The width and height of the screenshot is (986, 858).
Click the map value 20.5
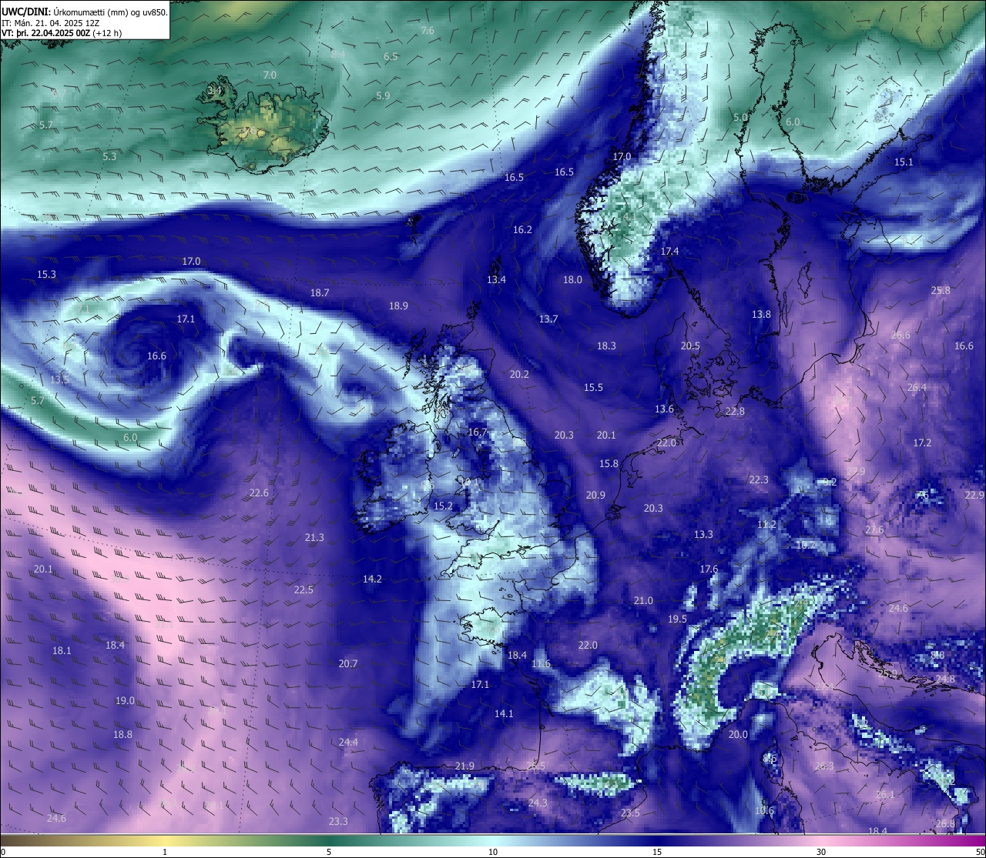tap(690, 346)
